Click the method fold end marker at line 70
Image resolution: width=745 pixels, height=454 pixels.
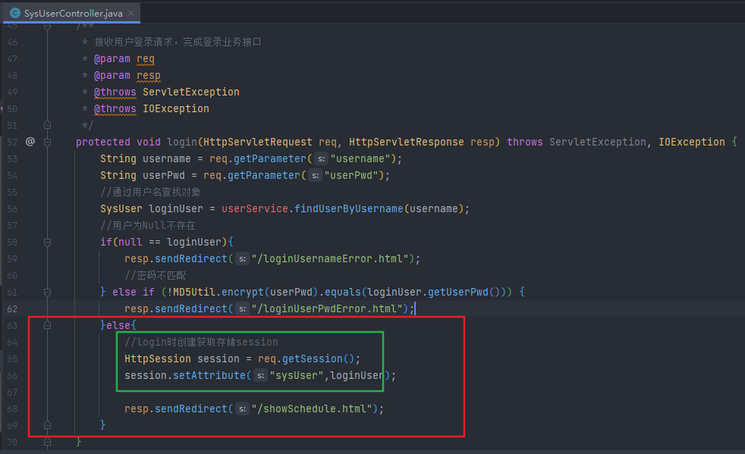point(47,442)
